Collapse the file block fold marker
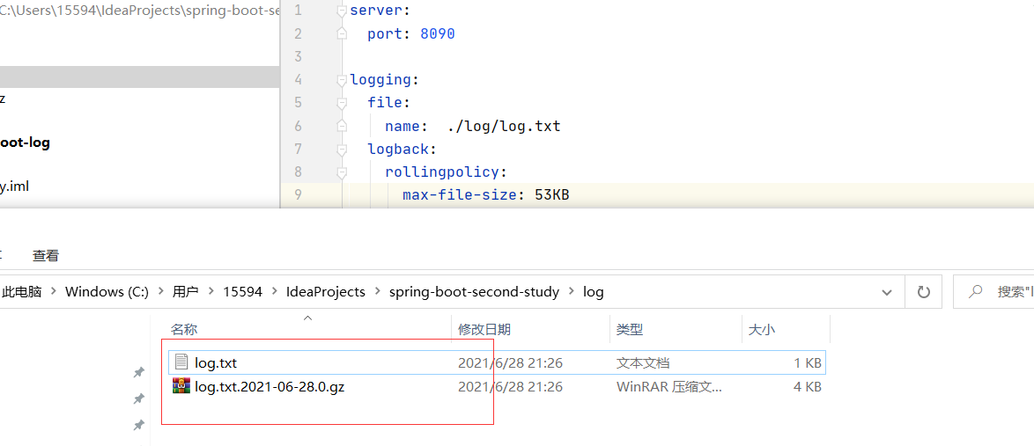 [x=341, y=104]
